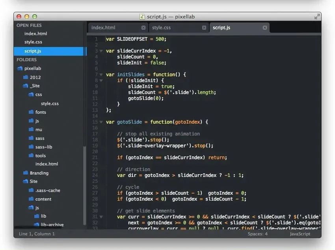Close the index.html tab
The height and width of the screenshot is (250, 335).
[143, 28]
